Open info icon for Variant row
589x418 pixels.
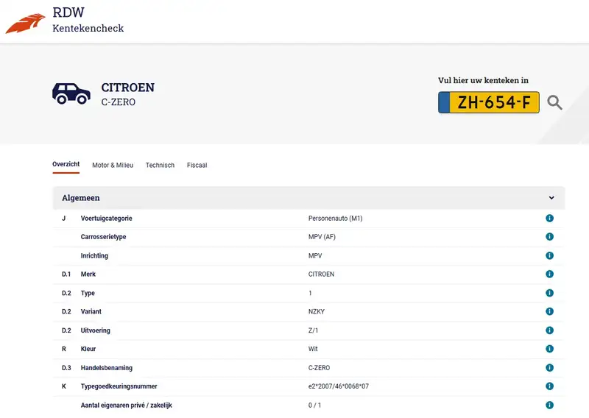[x=549, y=311]
